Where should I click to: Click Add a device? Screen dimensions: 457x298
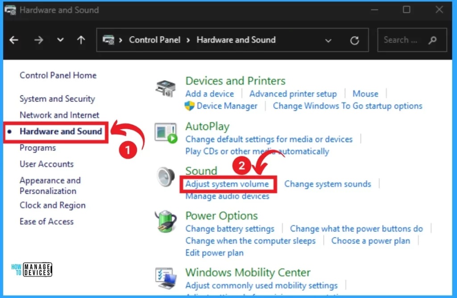point(210,94)
